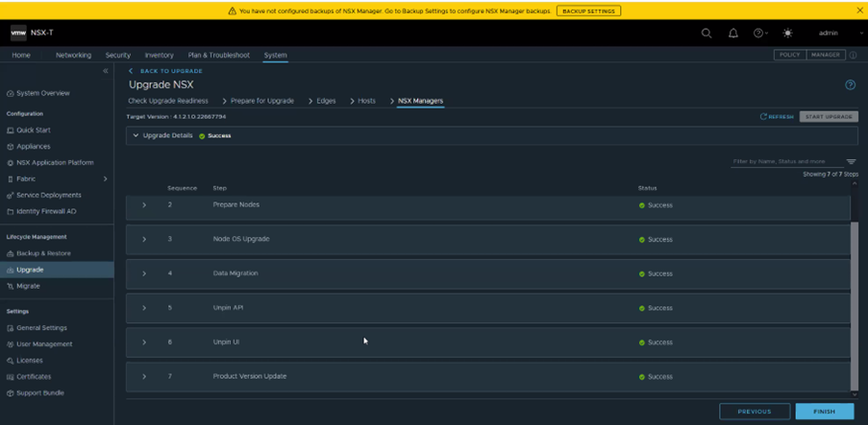The image size is (868, 425).
Task: Click the Service Deployments sidebar icon
Action: click(x=10, y=196)
